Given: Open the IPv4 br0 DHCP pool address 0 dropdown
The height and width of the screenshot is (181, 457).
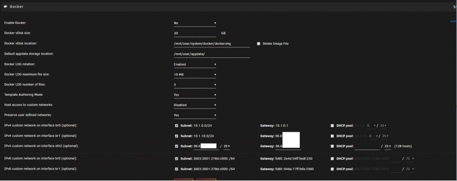Looking at the screenshot, I should pyautogui.click(x=371, y=126).
